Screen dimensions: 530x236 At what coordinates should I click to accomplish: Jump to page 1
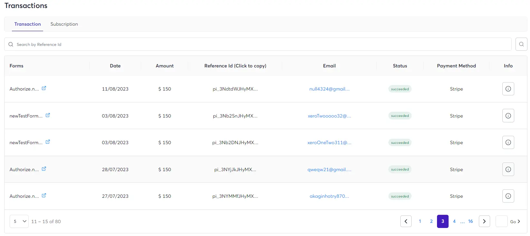tap(420, 221)
